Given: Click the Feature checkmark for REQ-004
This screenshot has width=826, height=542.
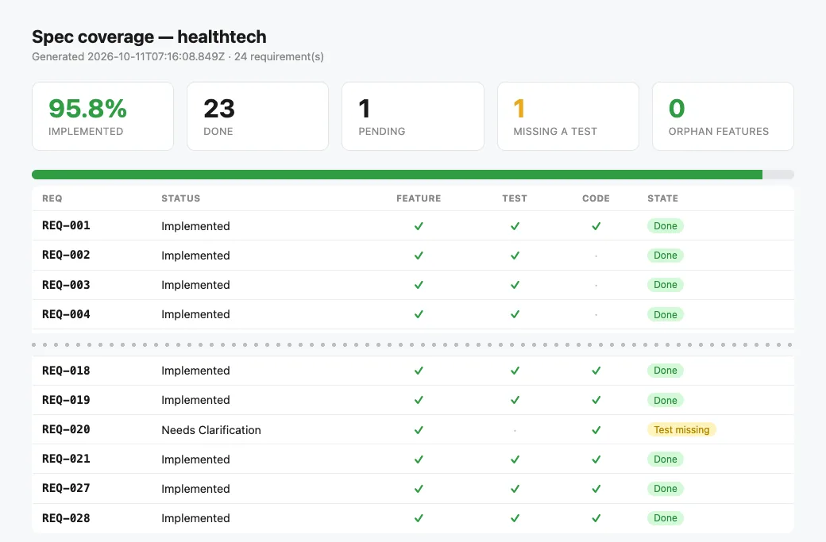Looking at the screenshot, I should (419, 315).
